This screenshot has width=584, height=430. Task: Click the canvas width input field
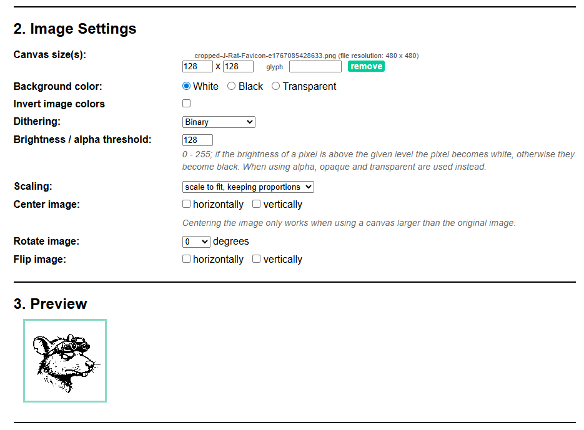pyautogui.click(x=197, y=67)
